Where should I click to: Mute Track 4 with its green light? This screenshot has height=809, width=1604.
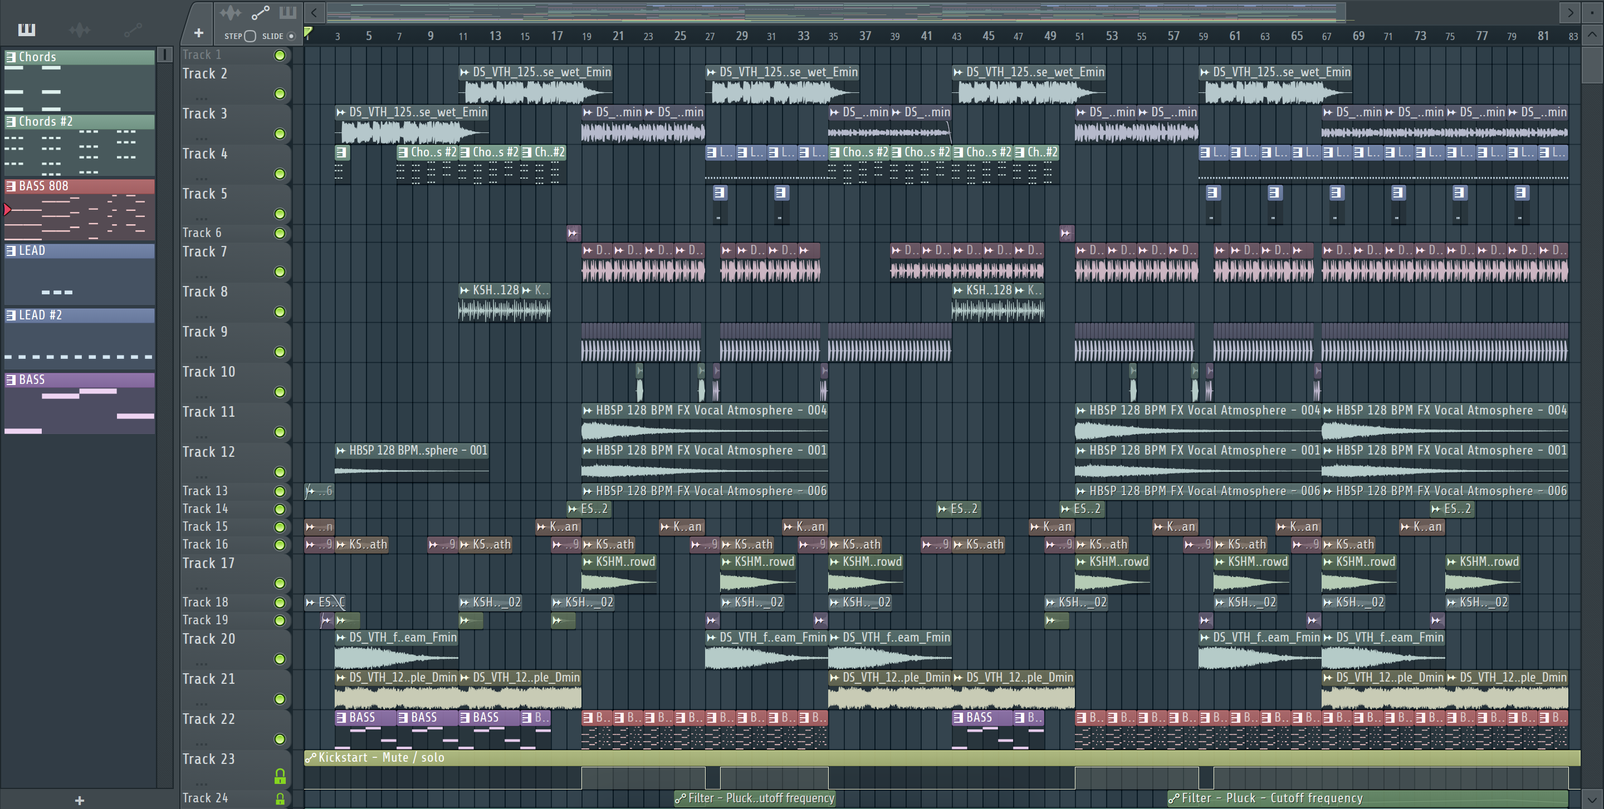coord(280,174)
